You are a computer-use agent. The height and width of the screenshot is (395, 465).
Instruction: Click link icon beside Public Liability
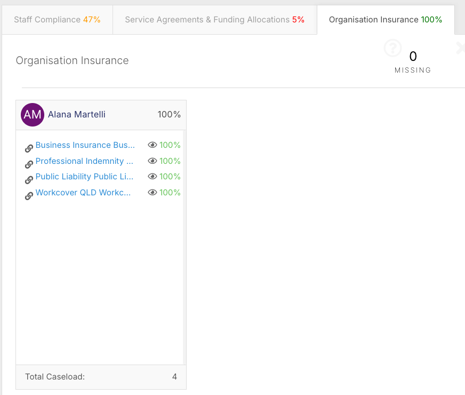(29, 180)
